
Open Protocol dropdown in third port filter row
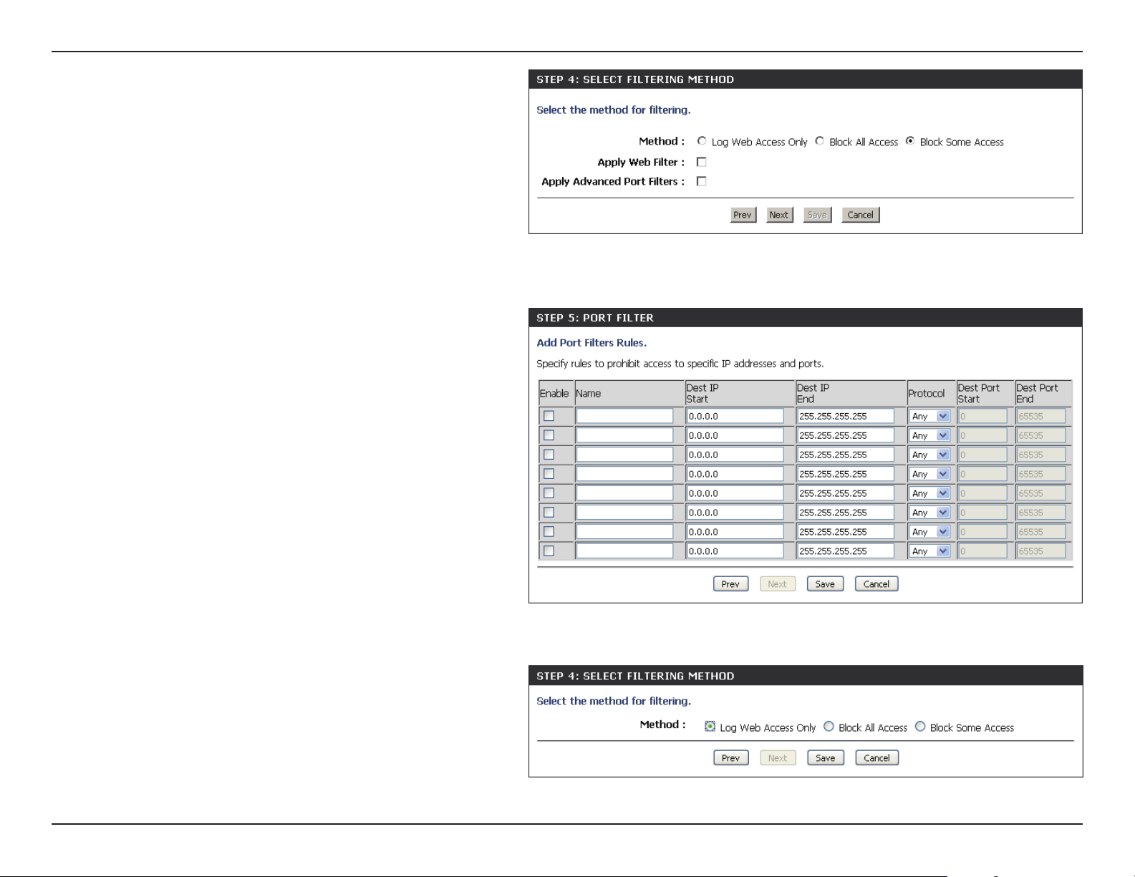(x=929, y=455)
